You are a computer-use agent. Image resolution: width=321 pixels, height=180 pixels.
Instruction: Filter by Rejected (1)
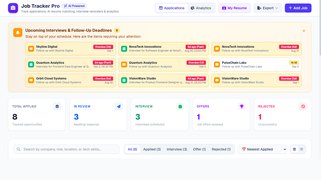pos(221,149)
